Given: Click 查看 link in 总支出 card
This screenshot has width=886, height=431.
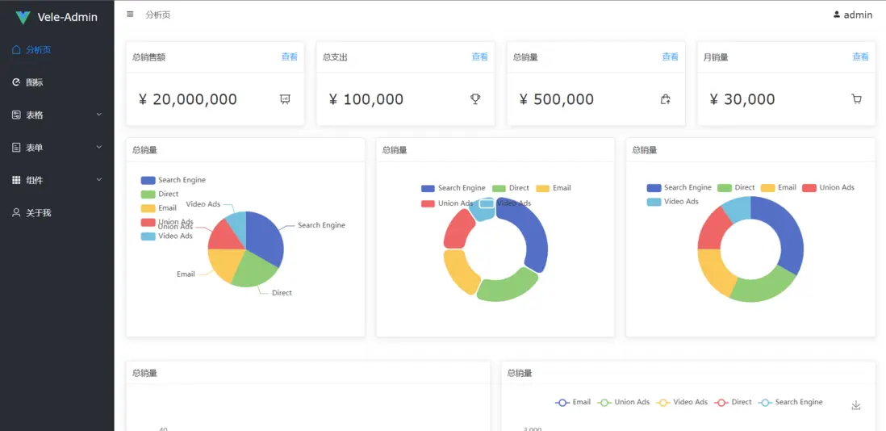Looking at the screenshot, I should click(x=480, y=56).
